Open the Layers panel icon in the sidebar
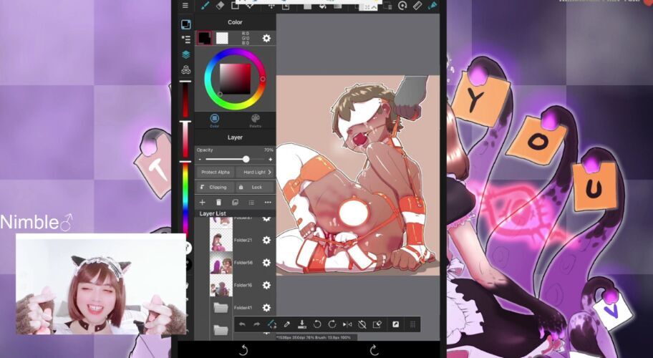This screenshot has height=358, width=653. (186, 54)
